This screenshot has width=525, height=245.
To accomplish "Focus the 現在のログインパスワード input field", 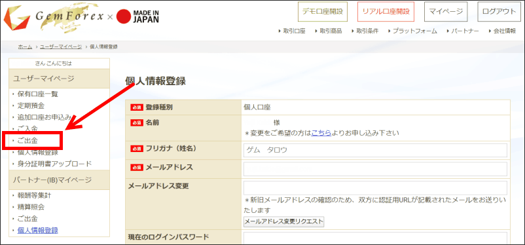I will (x=375, y=238).
